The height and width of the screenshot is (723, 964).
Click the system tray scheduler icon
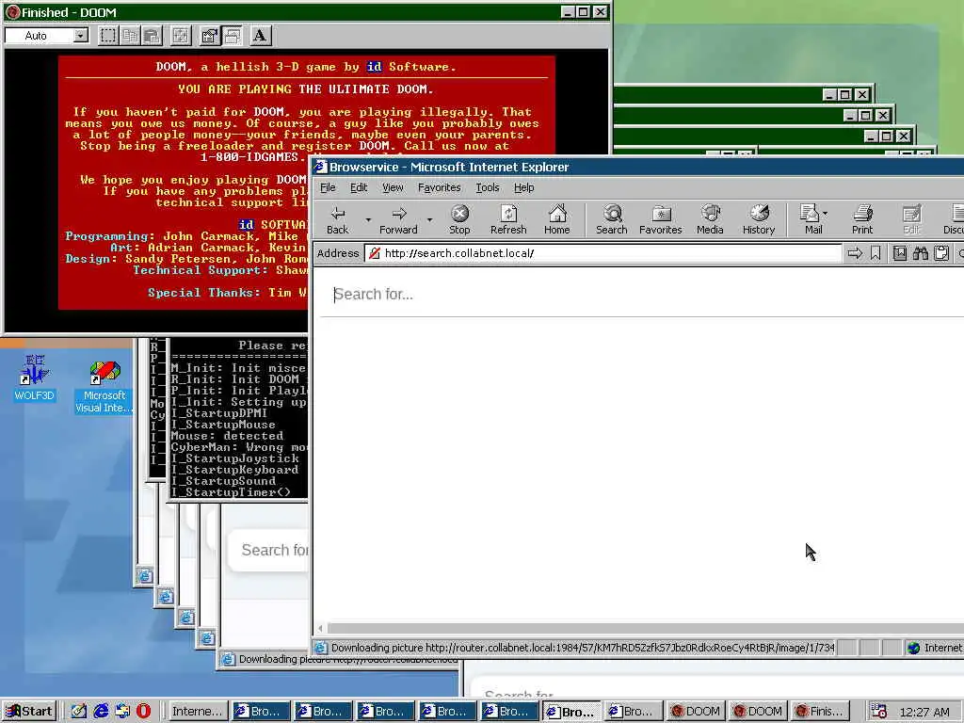click(879, 712)
